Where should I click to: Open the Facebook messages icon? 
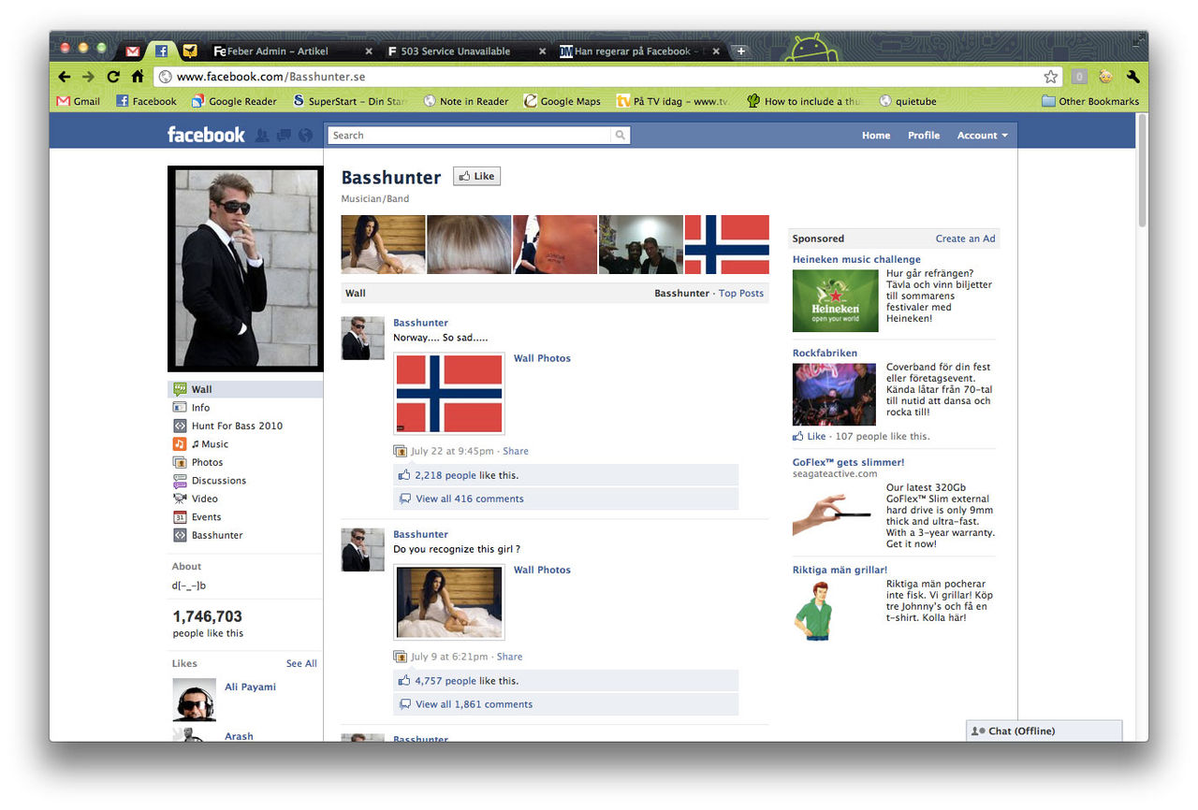[283, 135]
